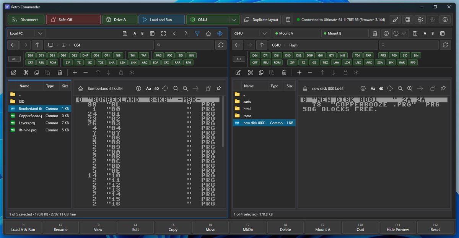The image size is (459, 238).
Task: Open the Local PC source dropdown
Action: 26,33
